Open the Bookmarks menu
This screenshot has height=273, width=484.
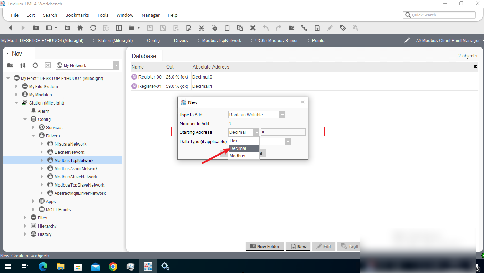(77, 15)
